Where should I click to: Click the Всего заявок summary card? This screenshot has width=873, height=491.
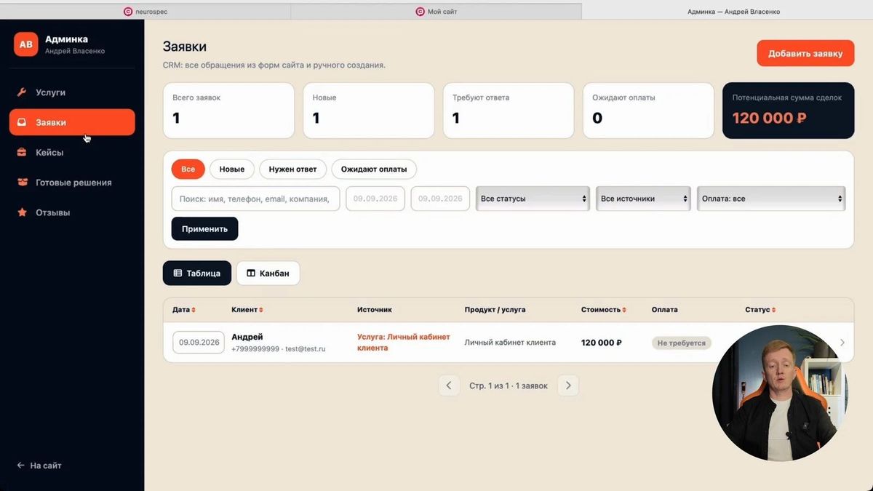228,111
